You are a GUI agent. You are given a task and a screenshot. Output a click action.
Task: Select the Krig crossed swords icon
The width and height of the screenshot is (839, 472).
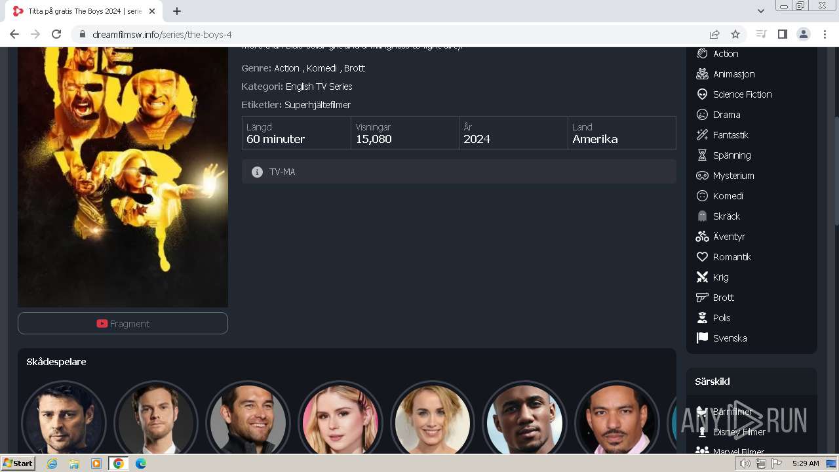click(702, 277)
